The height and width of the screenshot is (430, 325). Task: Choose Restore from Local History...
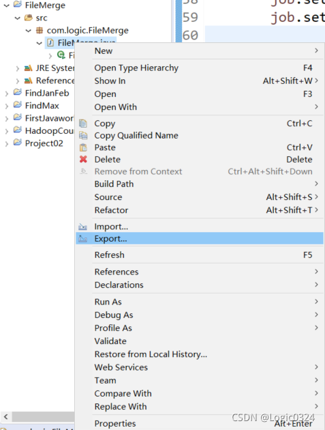tap(200, 354)
